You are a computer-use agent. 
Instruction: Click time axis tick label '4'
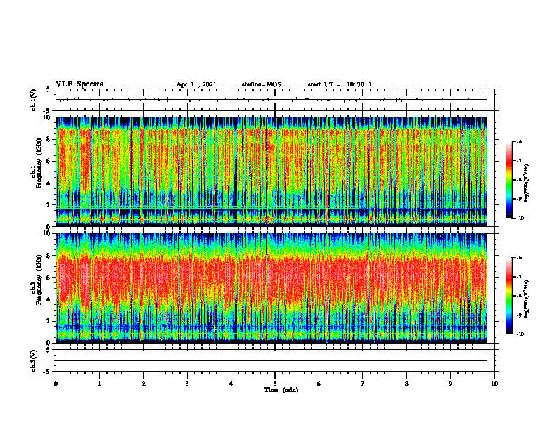(x=231, y=384)
